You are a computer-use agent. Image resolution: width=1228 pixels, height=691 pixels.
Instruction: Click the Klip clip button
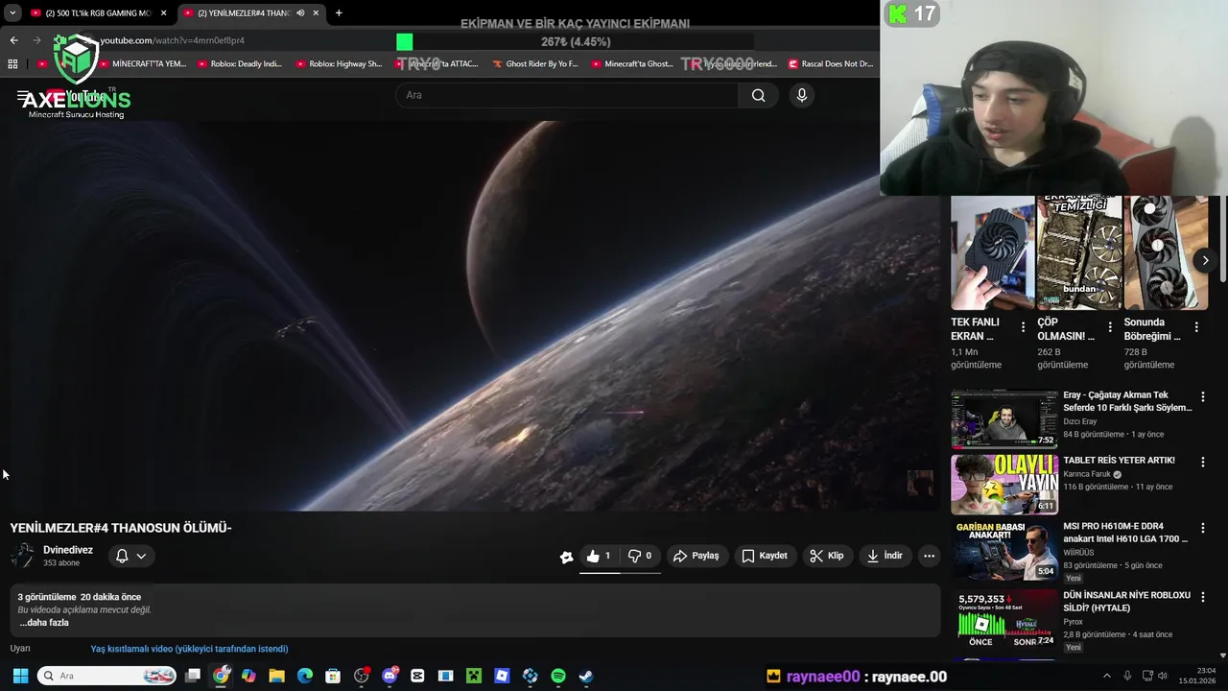[826, 556]
